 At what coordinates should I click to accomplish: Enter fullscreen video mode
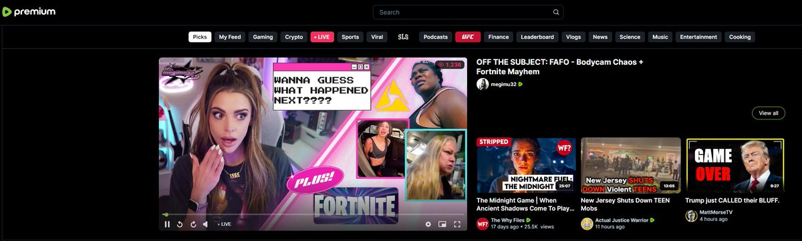[458, 224]
